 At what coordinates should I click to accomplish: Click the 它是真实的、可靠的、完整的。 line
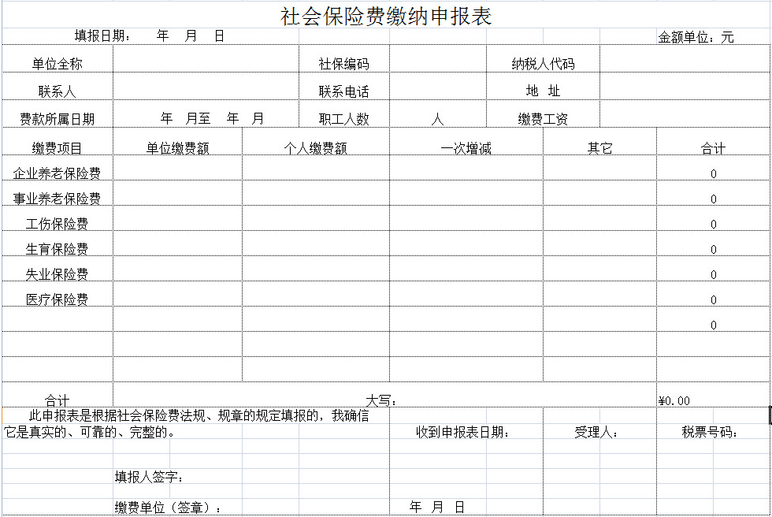[90, 432]
